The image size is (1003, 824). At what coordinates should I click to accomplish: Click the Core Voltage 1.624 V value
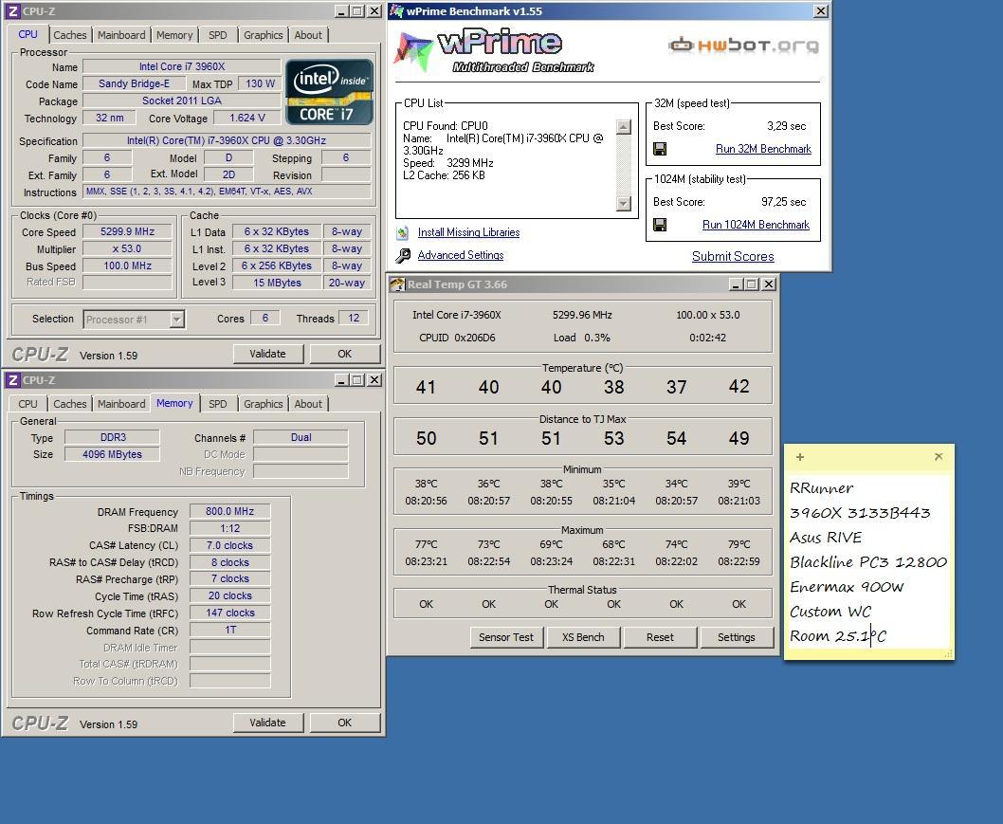coord(246,118)
